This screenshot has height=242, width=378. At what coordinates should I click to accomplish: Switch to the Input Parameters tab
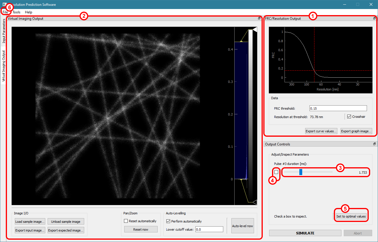point(4,31)
